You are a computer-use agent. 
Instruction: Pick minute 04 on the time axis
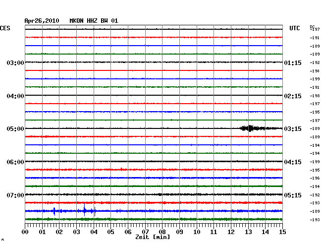94,232
